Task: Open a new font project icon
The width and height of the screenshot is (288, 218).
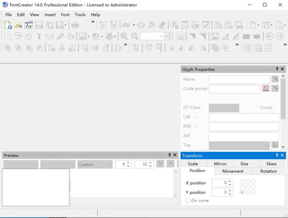Action: click(x=7, y=25)
